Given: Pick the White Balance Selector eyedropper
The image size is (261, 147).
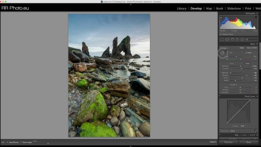Looking at the screenshot, I should click(x=223, y=53).
